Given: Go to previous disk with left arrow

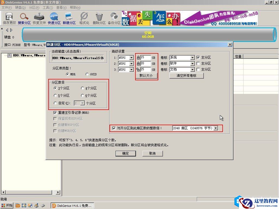Looking at the screenshot, I should (7, 30).
